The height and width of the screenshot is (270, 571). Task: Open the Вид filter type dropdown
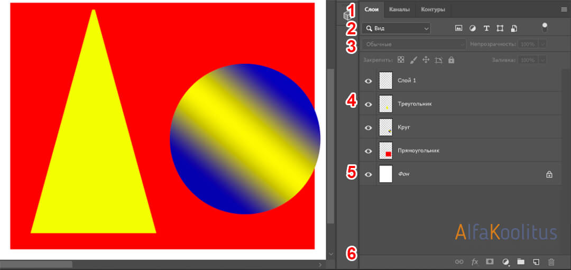(x=397, y=28)
